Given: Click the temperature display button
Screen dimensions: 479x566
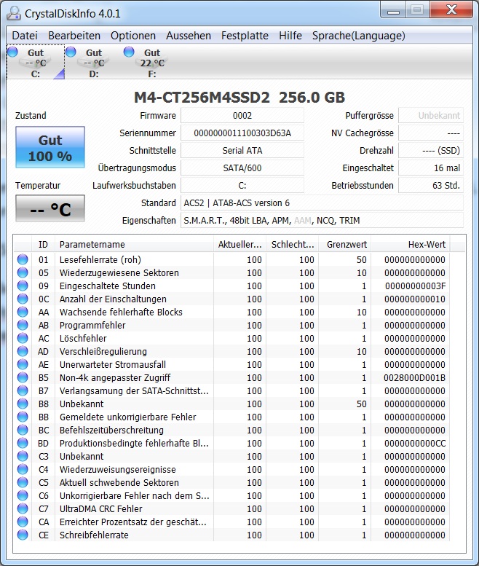Looking at the screenshot, I should (x=50, y=208).
